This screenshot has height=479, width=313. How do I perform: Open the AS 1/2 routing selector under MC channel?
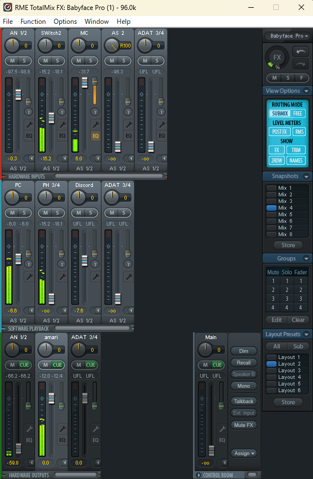[x=85, y=168]
